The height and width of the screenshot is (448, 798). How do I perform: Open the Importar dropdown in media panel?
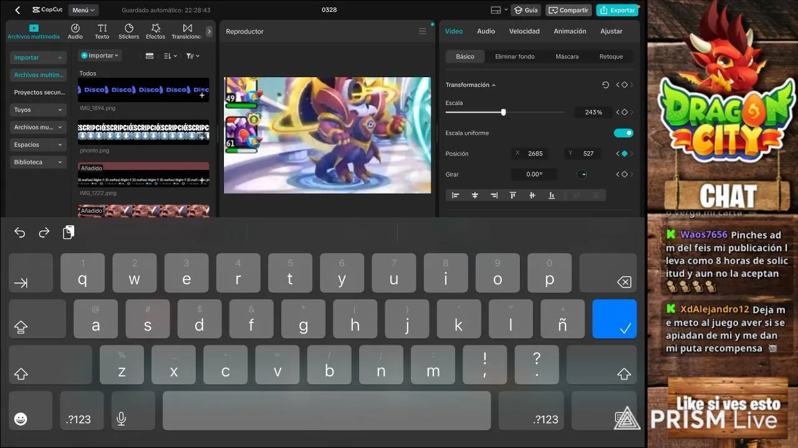point(100,55)
